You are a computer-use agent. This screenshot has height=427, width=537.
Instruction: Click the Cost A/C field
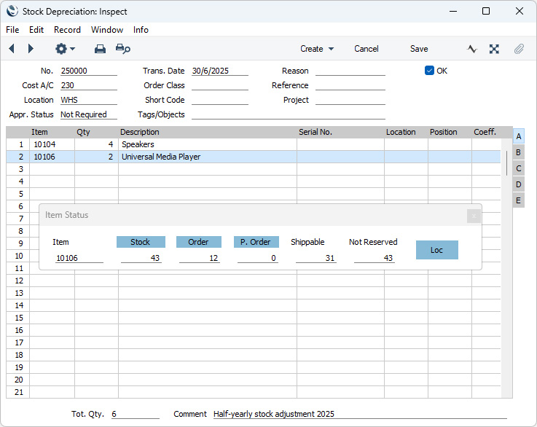click(89, 85)
